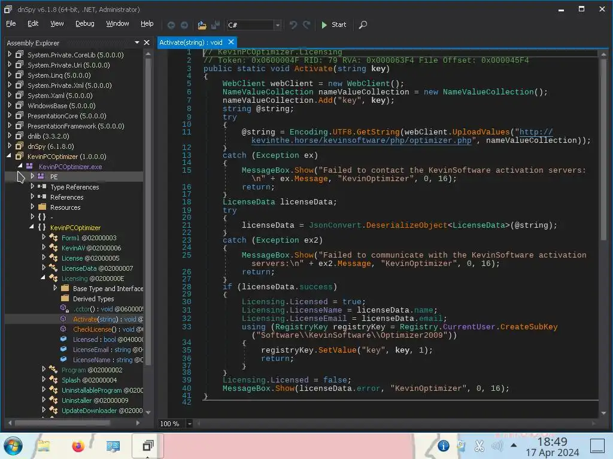Navigate backward using the toolbar back arrow

(x=171, y=25)
